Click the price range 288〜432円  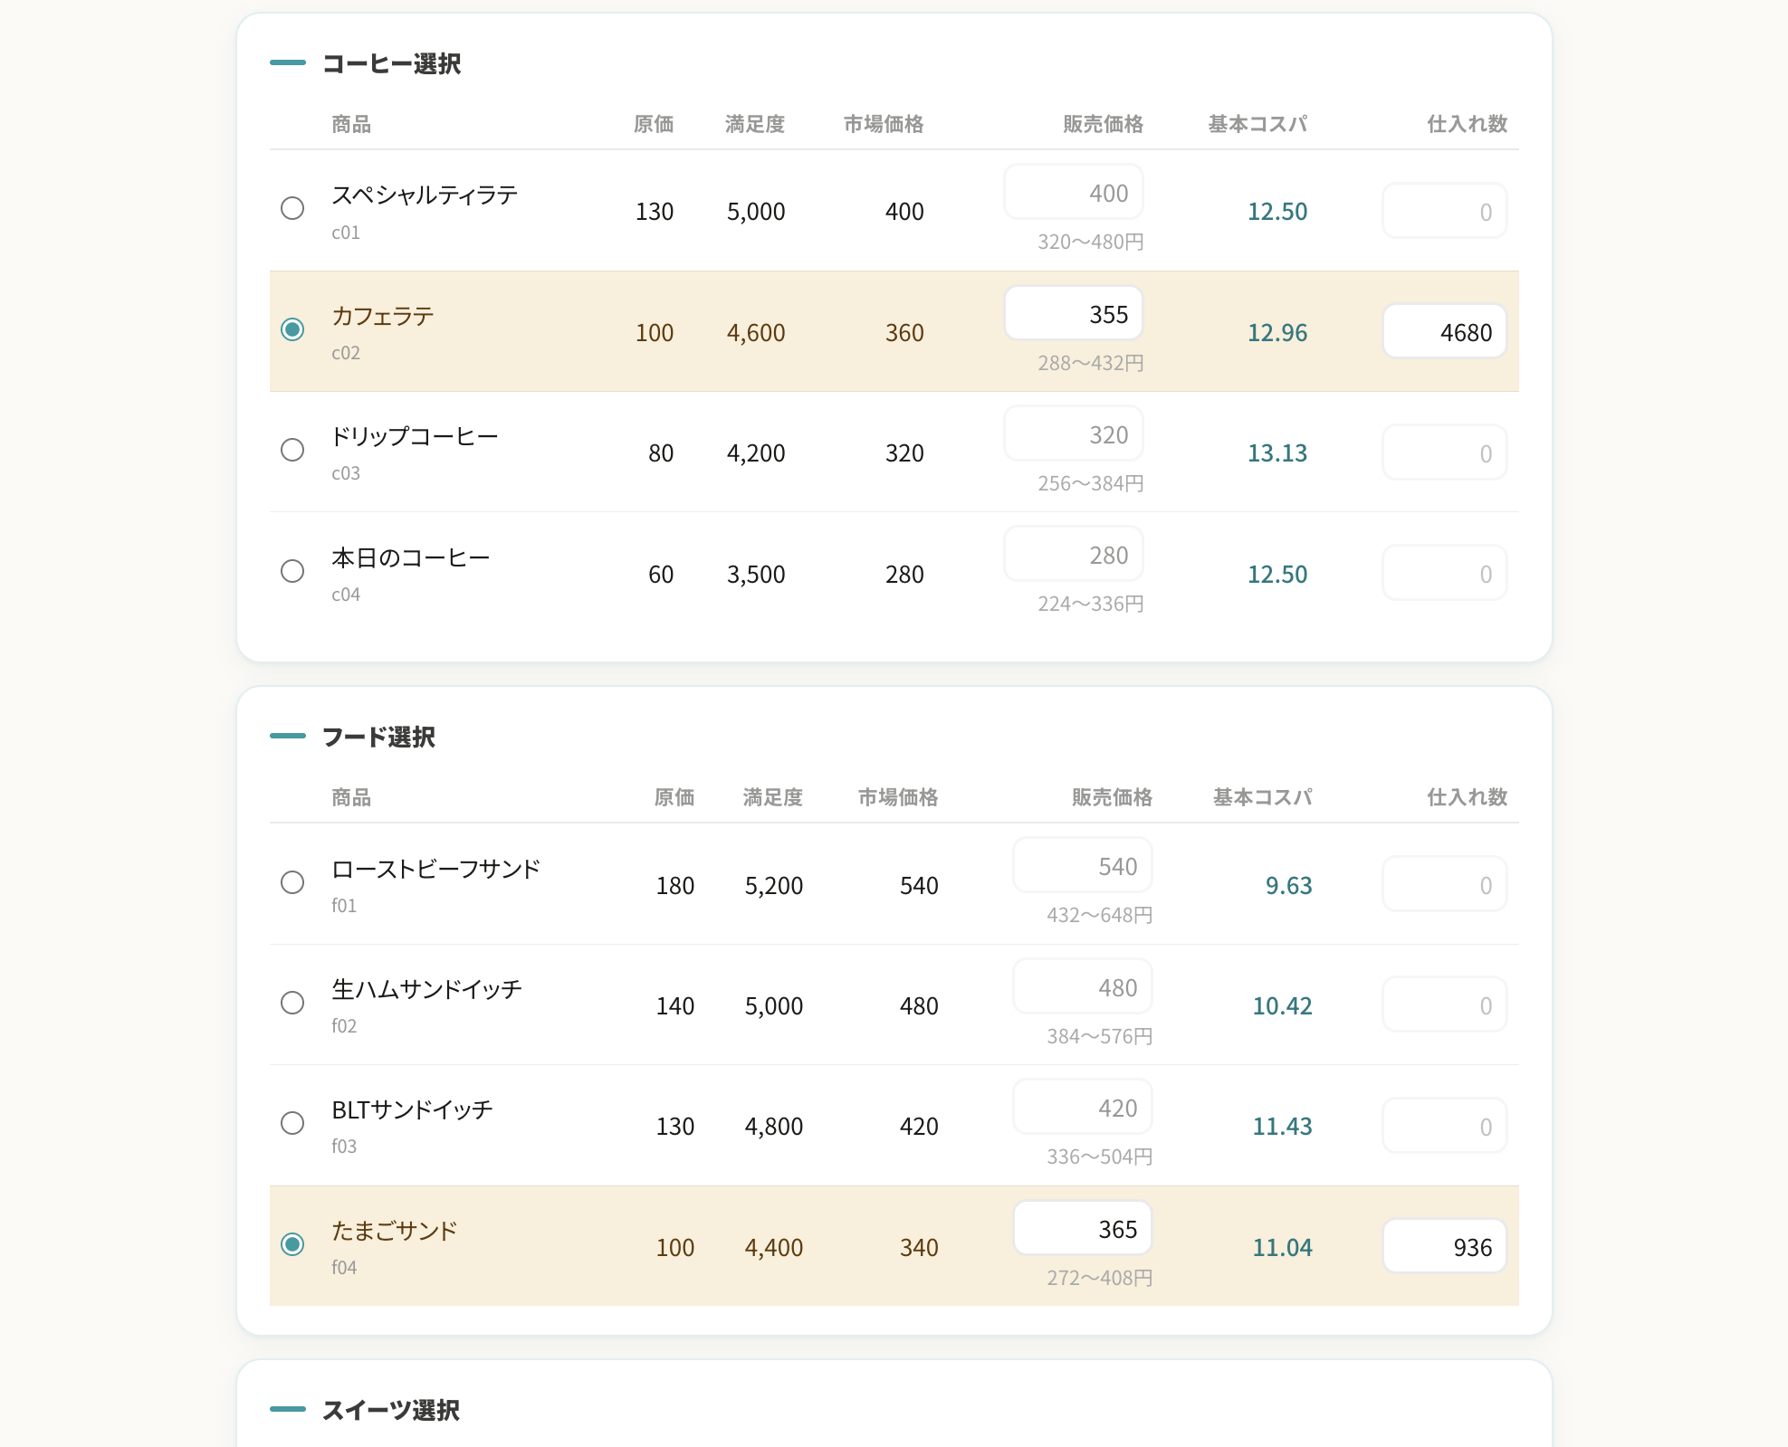coord(1091,363)
